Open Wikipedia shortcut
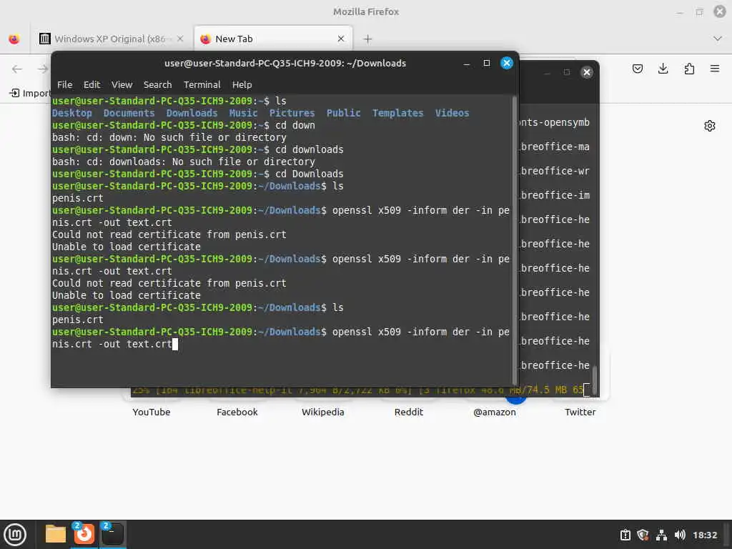The image size is (732, 549). (322, 412)
